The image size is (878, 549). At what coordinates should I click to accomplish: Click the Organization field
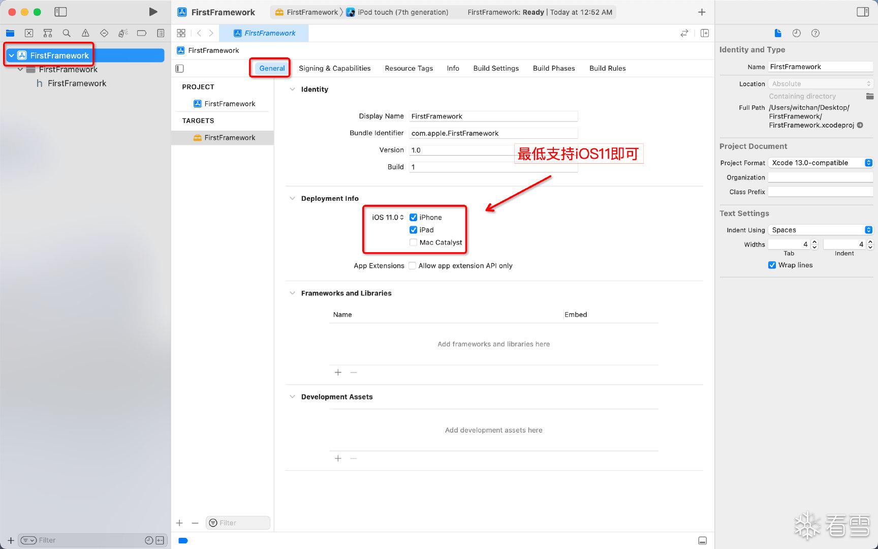click(x=821, y=177)
